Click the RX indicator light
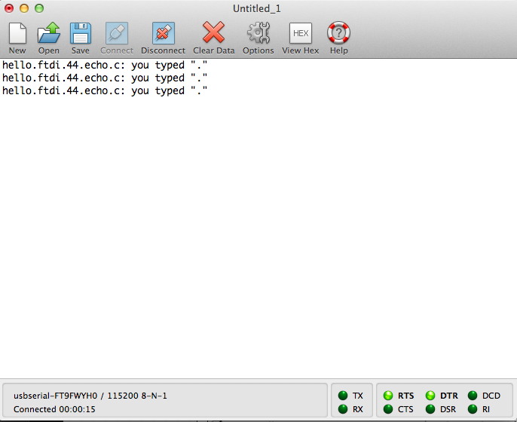The width and height of the screenshot is (517, 422). (x=343, y=409)
